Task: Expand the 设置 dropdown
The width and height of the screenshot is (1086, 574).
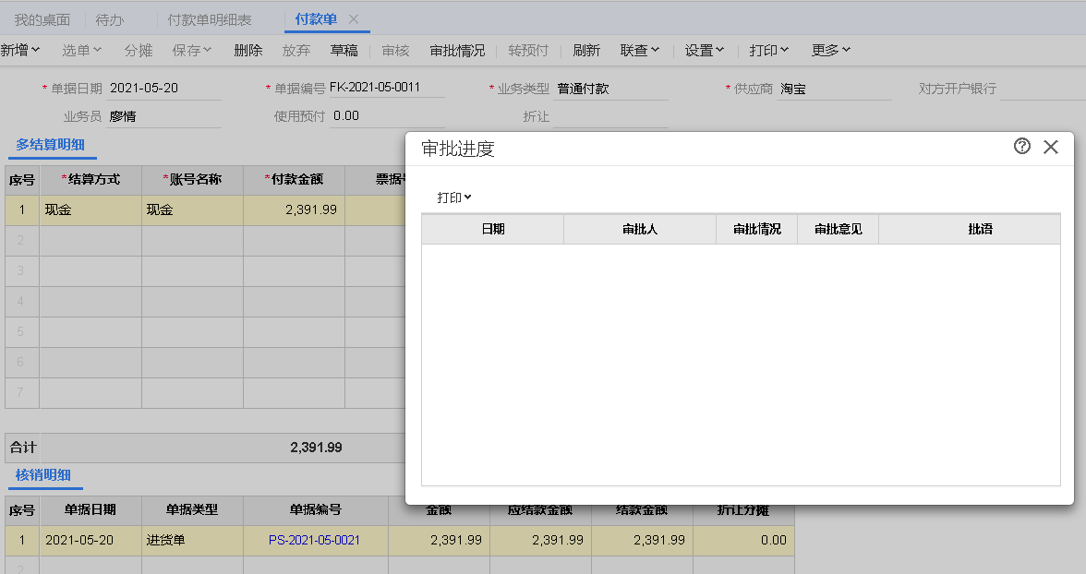Action: pyautogui.click(x=705, y=50)
